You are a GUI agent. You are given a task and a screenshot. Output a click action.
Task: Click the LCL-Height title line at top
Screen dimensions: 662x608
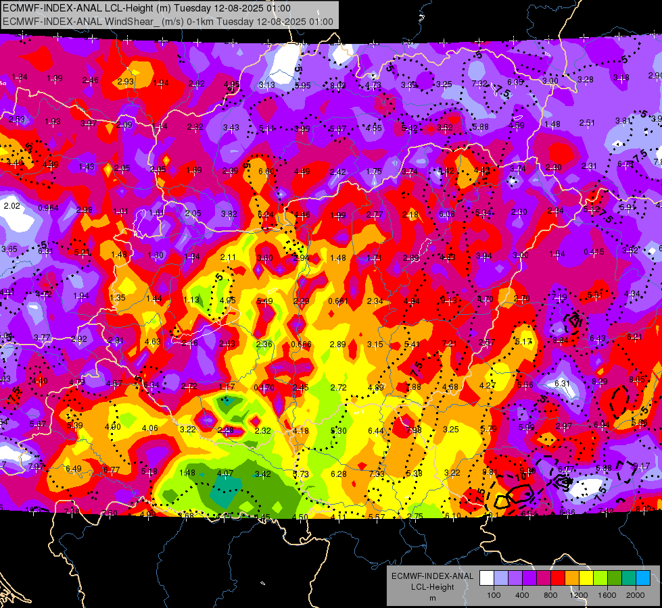[147, 8]
